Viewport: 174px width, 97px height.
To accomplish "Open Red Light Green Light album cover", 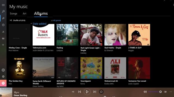I will click(91, 35).
